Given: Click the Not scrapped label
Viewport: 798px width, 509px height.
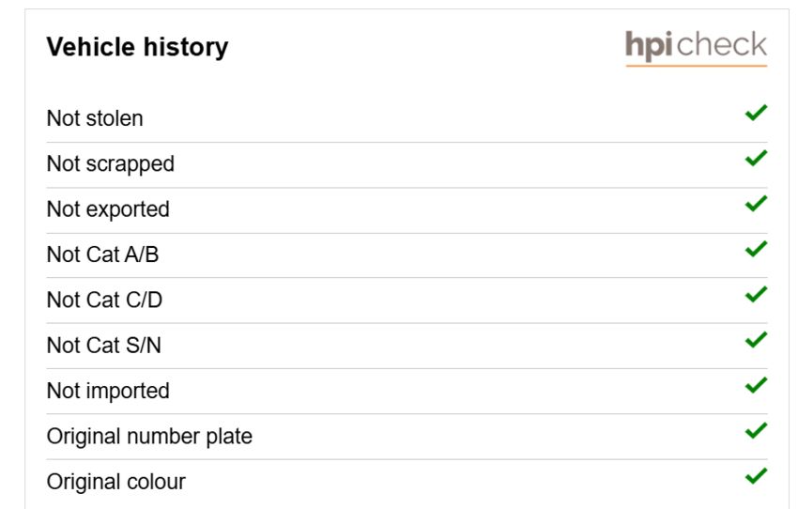Looking at the screenshot, I should 111,164.
